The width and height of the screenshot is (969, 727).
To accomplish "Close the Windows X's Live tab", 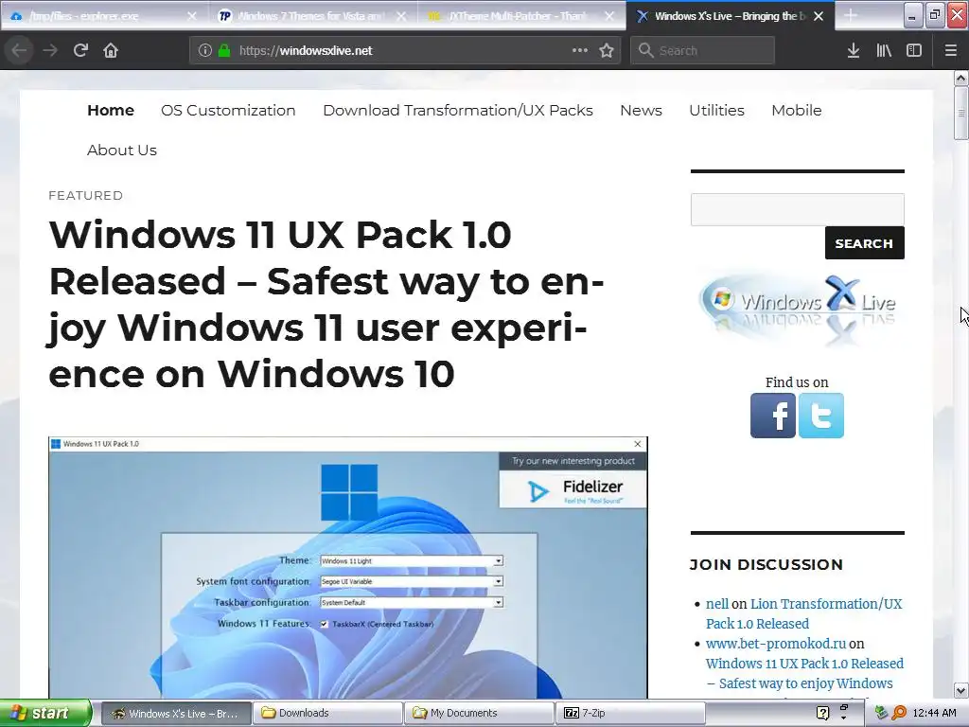I will [819, 16].
